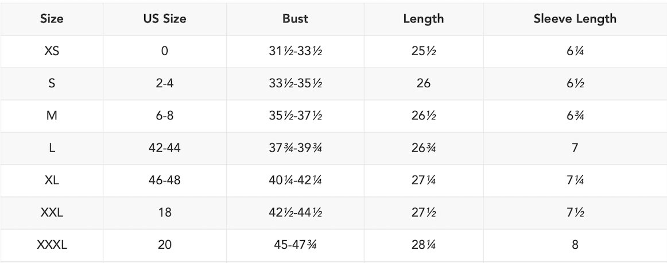Click the 37¾-39¾ bust measurement cell

coord(295,148)
